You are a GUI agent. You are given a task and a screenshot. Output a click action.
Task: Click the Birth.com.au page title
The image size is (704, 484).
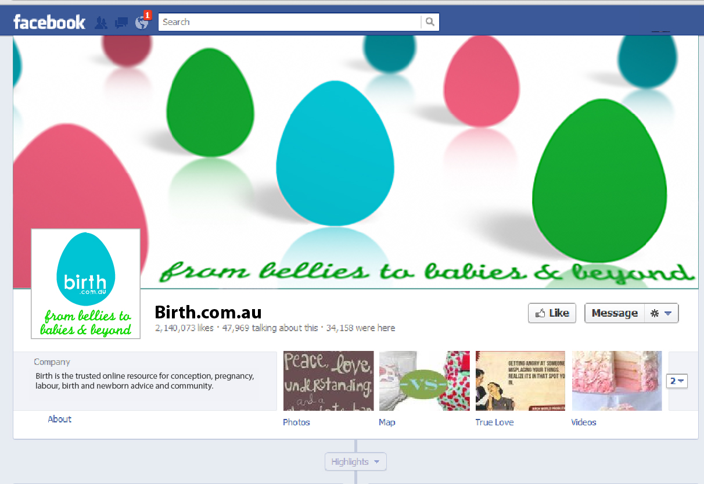pyautogui.click(x=208, y=313)
